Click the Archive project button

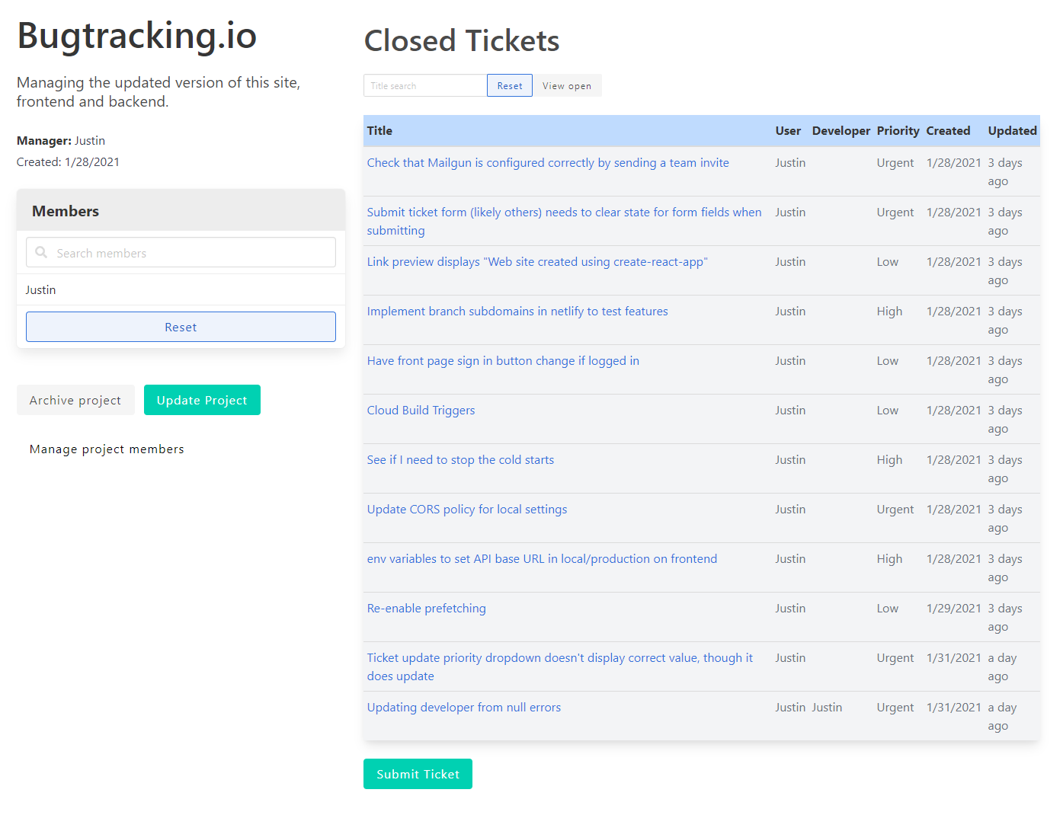click(x=75, y=401)
